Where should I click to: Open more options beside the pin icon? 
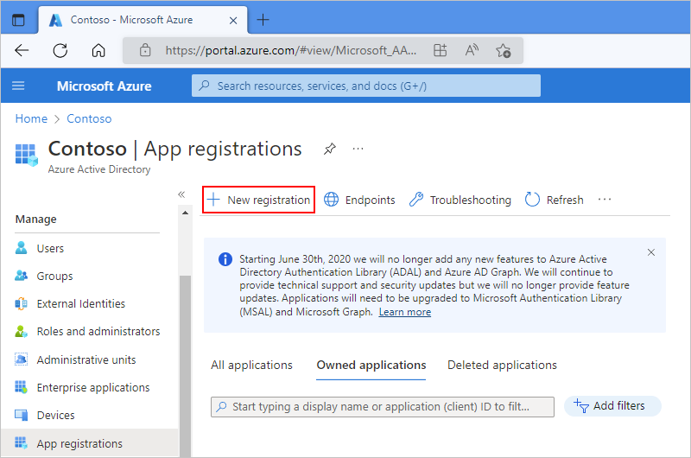(358, 149)
